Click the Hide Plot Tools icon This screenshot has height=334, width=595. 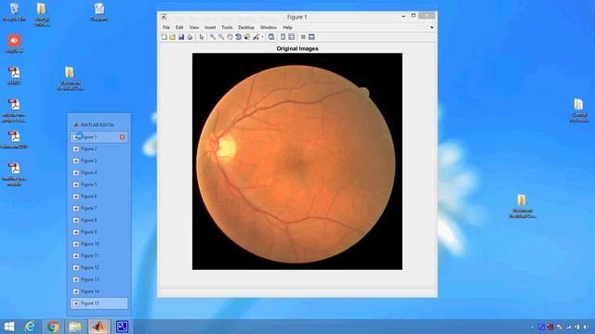[x=303, y=37]
